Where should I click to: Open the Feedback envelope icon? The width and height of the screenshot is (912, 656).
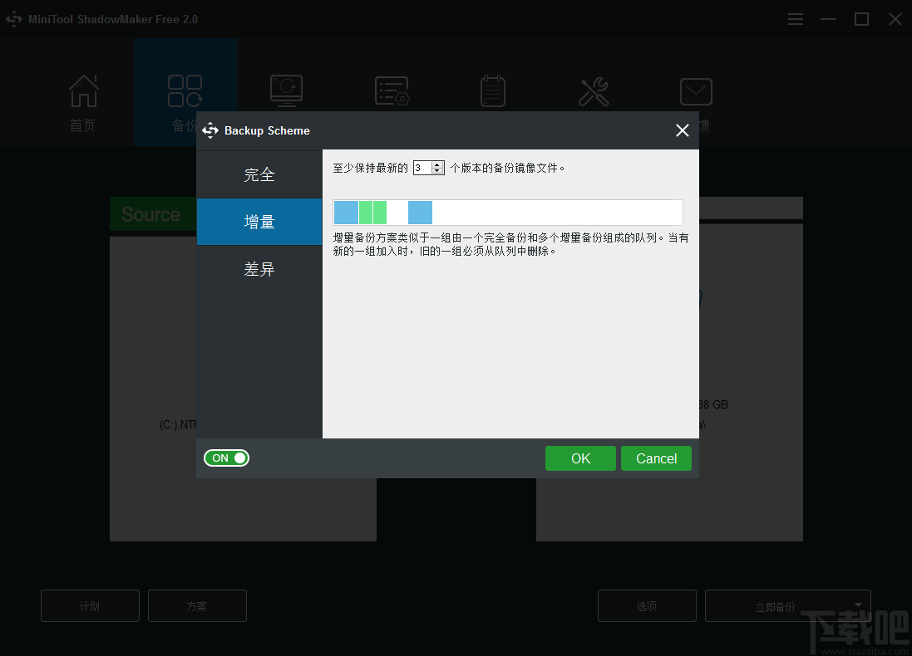pyautogui.click(x=695, y=91)
